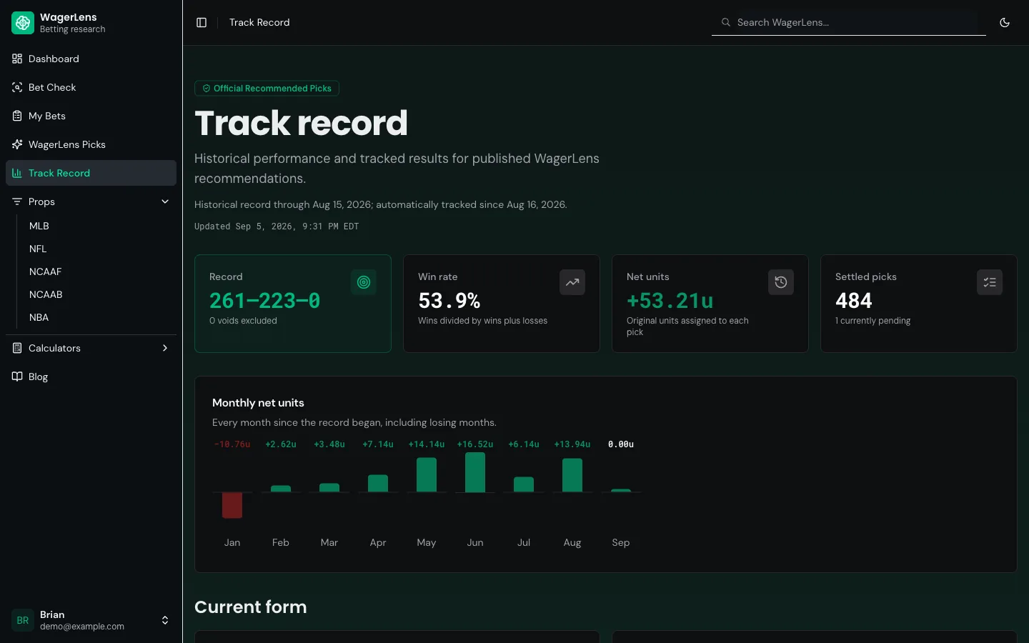1029x643 pixels.
Task: Click the +13.94u label
Action: click(572, 444)
